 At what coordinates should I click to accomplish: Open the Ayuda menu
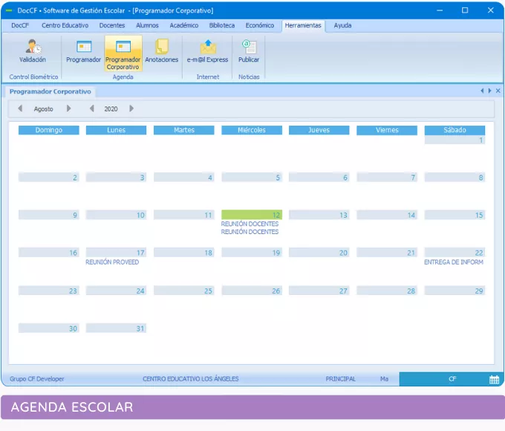click(x=342, y=25)
